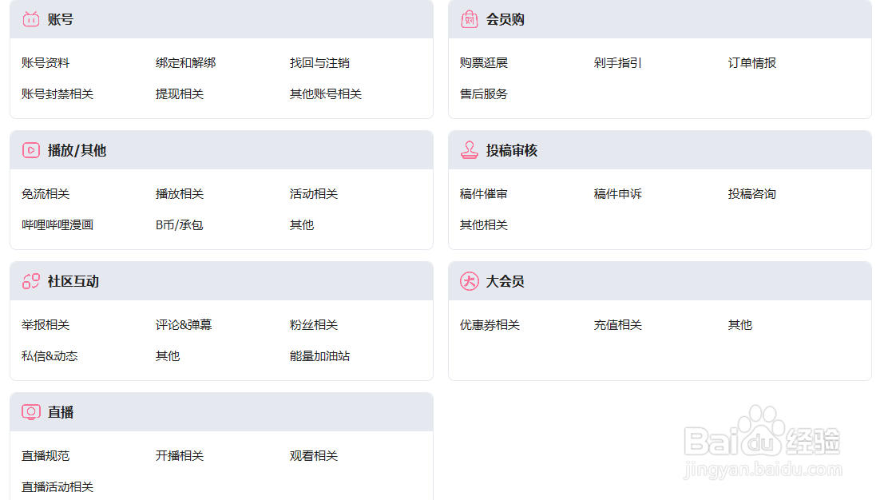This screenshot has height=500, width=892.
Task: Click the 账号 TV-shaped section icon
Action: (30, 19)
